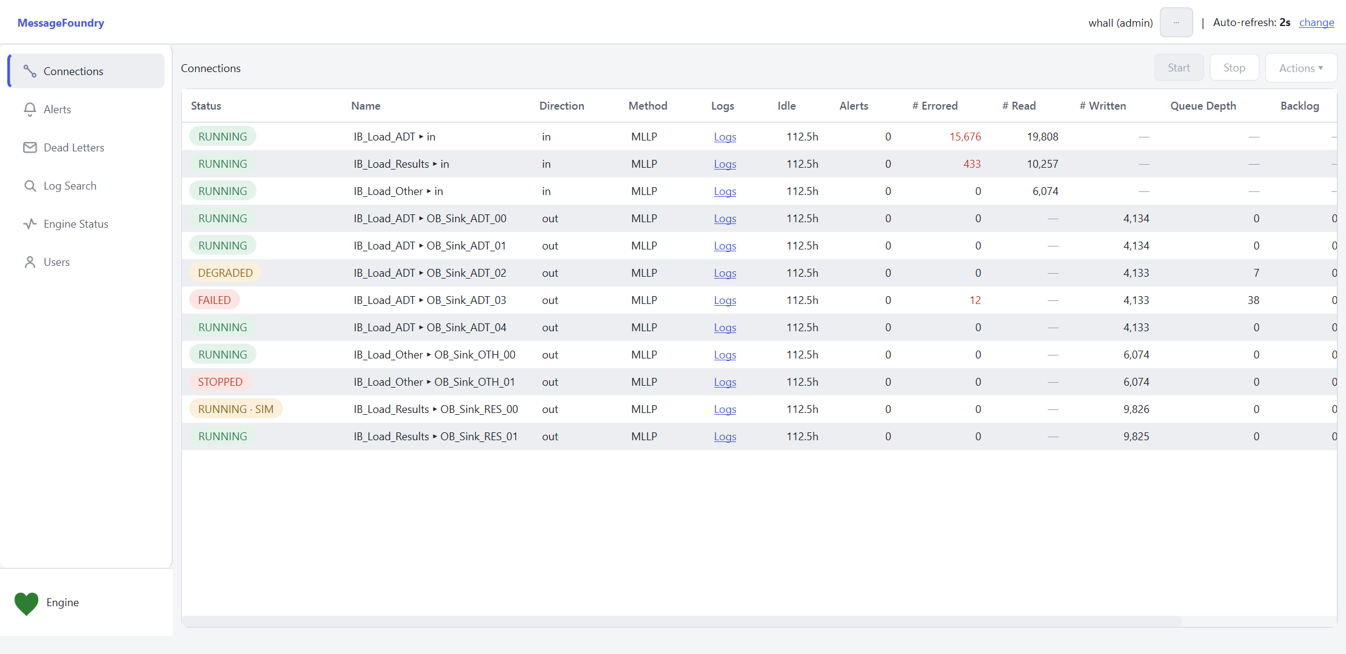This screenshot has width=1346, height=654.
Task: Click the horizontal table scrollbar
Action: pos(682,621)
